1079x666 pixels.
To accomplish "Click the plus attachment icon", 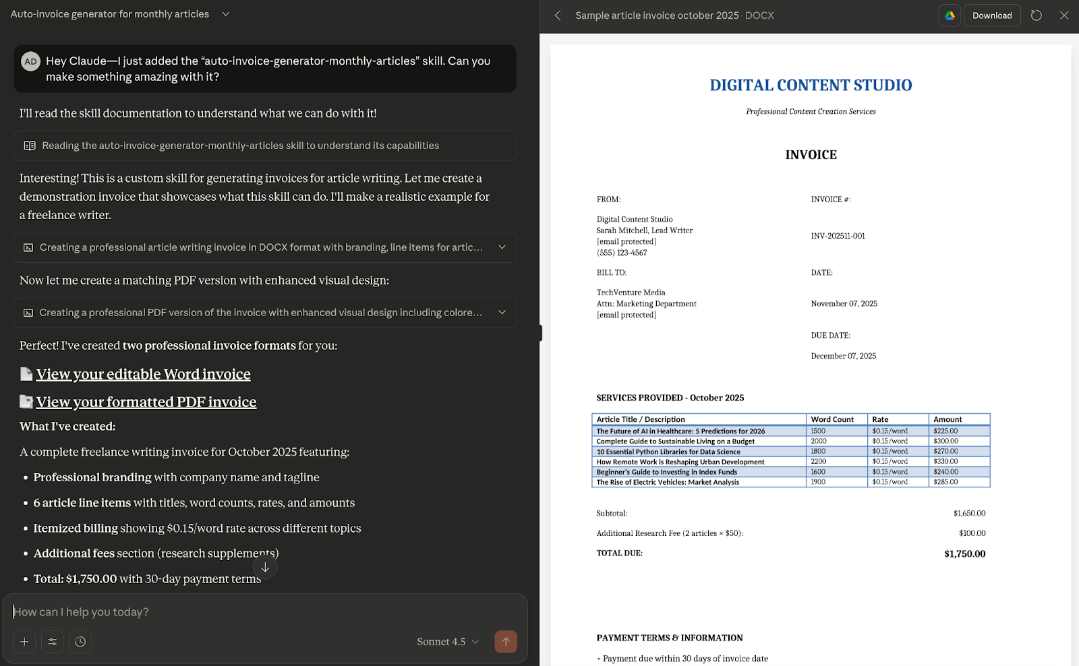I will coord(24,642).
